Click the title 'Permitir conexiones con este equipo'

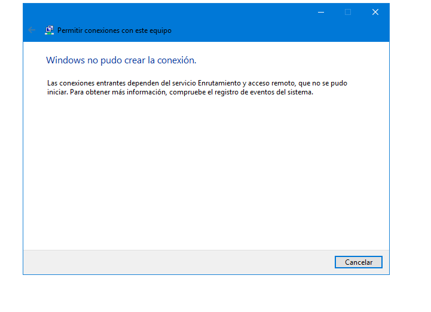click(114, 30)
